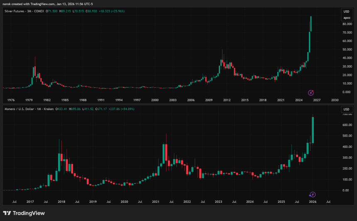The width and height of the screenshot is (357, 221).
Task: Click the lightning event icon on Silver chart
Action: click(311, 93)
